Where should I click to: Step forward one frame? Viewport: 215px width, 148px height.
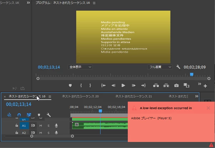pos(134,86)
